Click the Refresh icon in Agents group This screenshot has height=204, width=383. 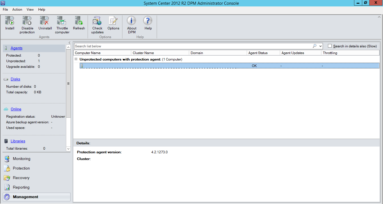click(x=79, y=24)
